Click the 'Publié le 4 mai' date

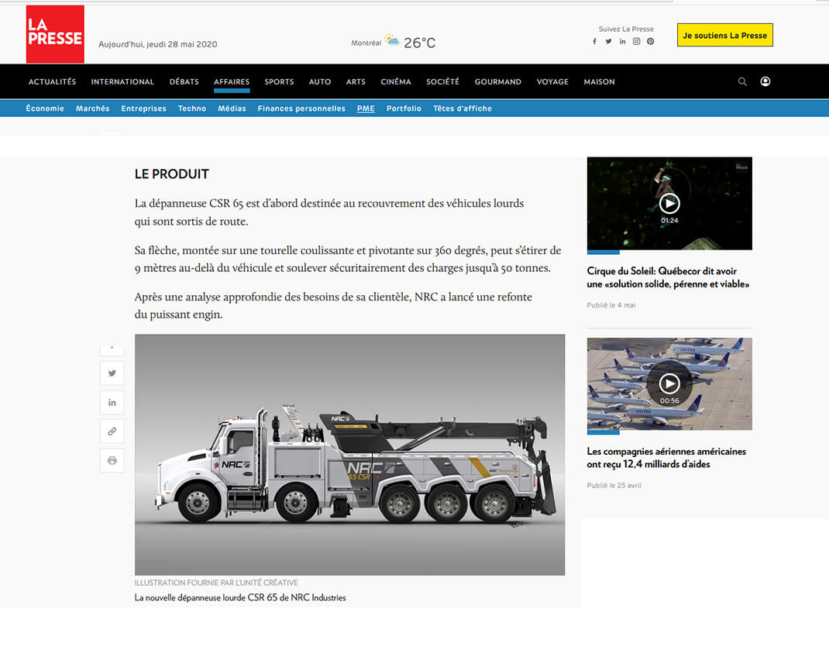point(611,305)
